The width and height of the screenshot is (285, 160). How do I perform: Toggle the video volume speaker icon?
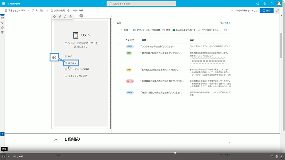tap(8, 156)
